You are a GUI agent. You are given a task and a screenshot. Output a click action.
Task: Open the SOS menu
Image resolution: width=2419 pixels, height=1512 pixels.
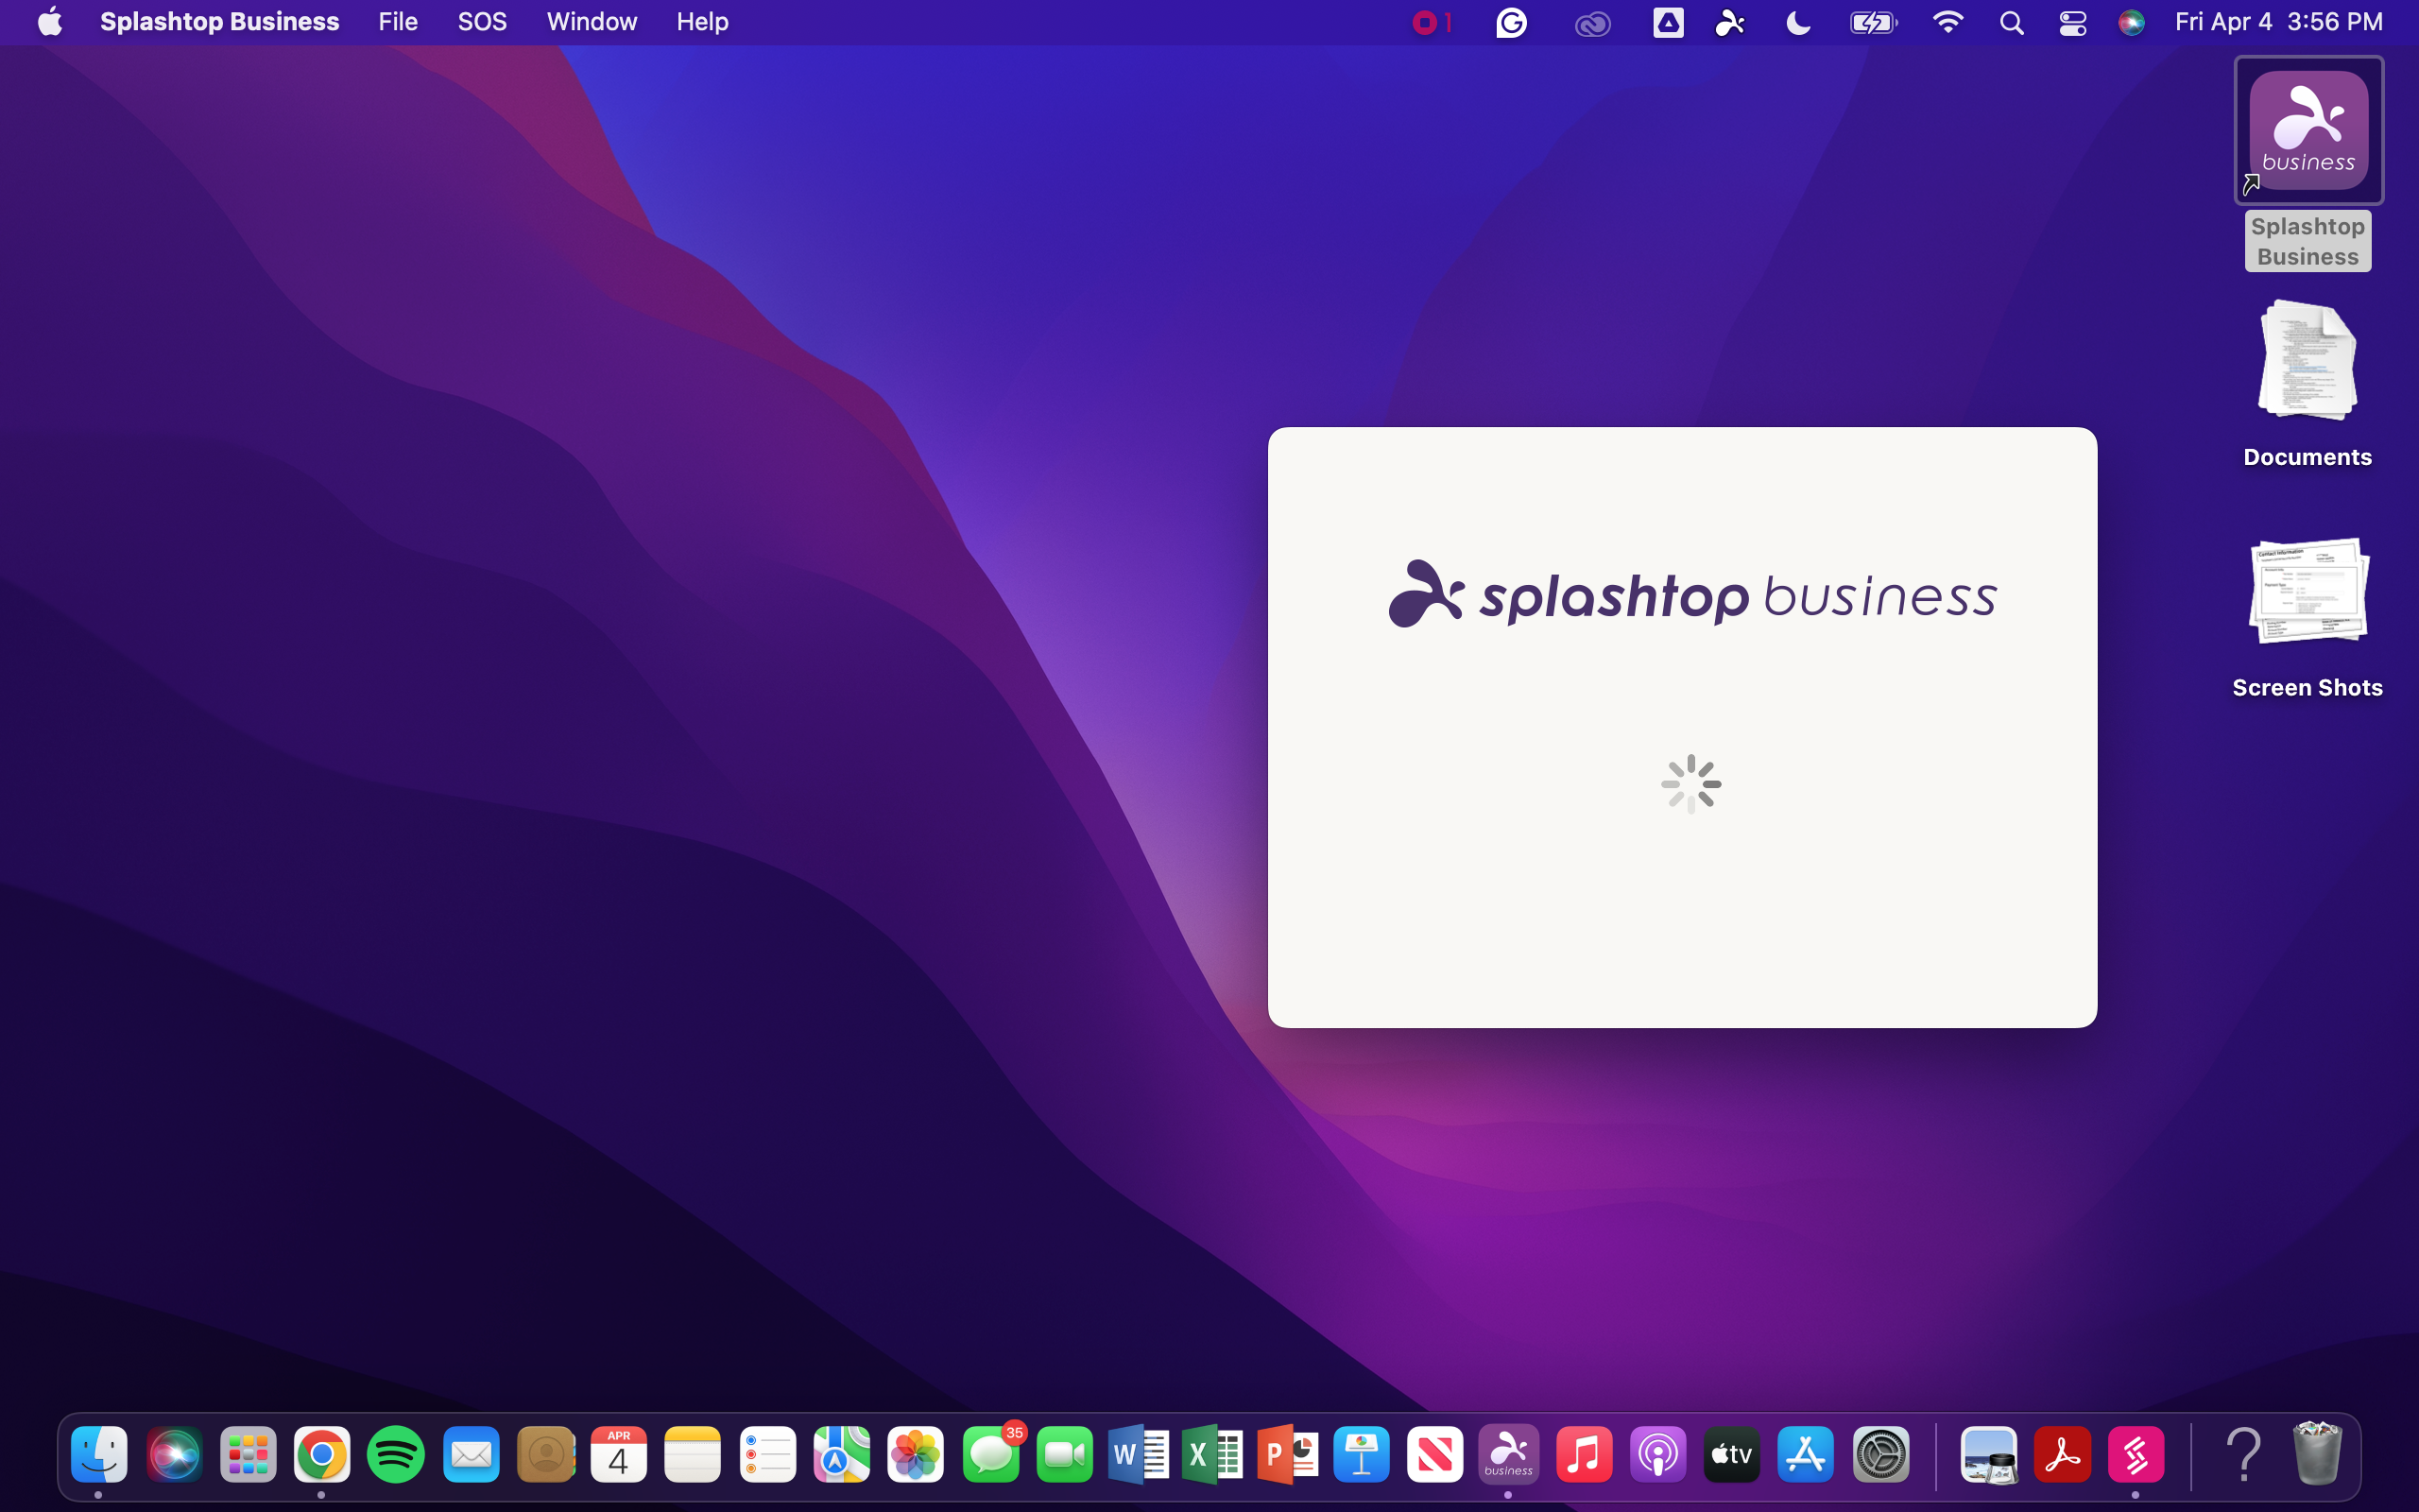[482, 22]
